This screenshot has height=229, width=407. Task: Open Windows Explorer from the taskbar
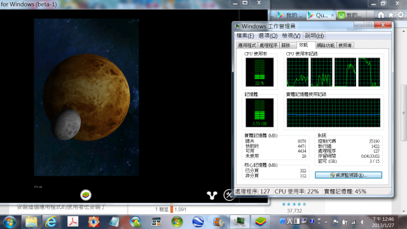click(x=31, y=222)
